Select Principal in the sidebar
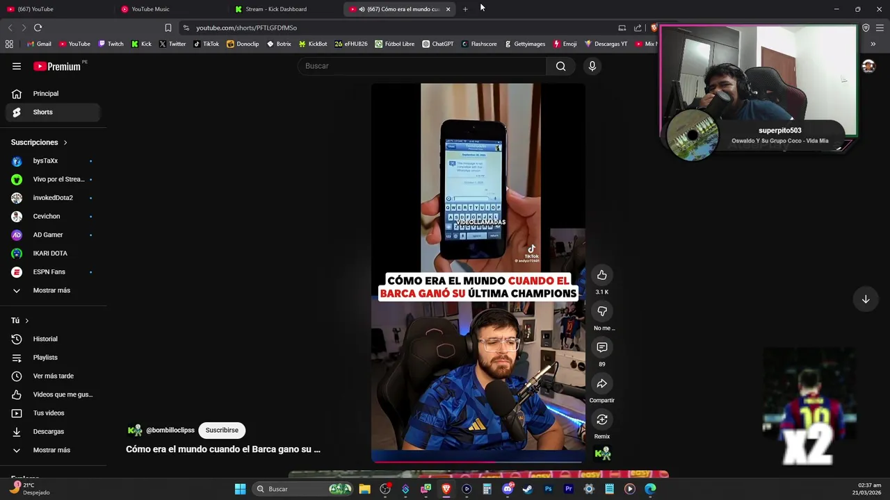Image resolution: width=890 pixels, height=500 pixels. click(x=53, y=94)
